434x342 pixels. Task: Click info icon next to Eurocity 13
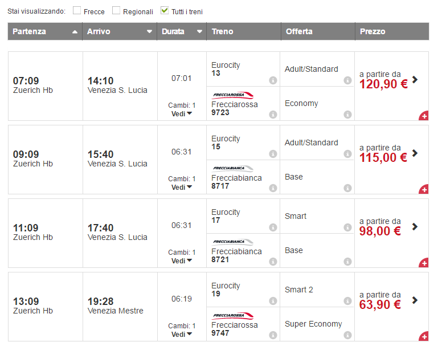coord(273,80)
